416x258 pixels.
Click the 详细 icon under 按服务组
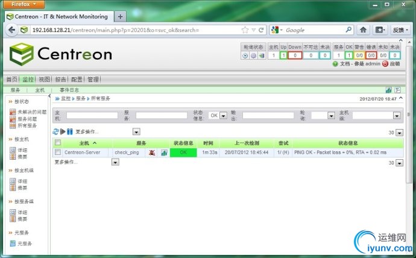tap(13, 212)
